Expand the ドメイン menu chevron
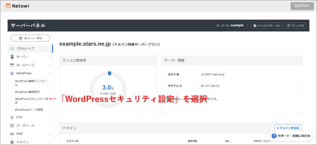Viewport: 317px width, 145px height. [50, 142]
